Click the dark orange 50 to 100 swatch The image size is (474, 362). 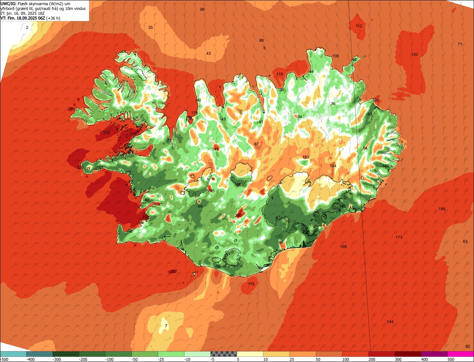(329, 354)
